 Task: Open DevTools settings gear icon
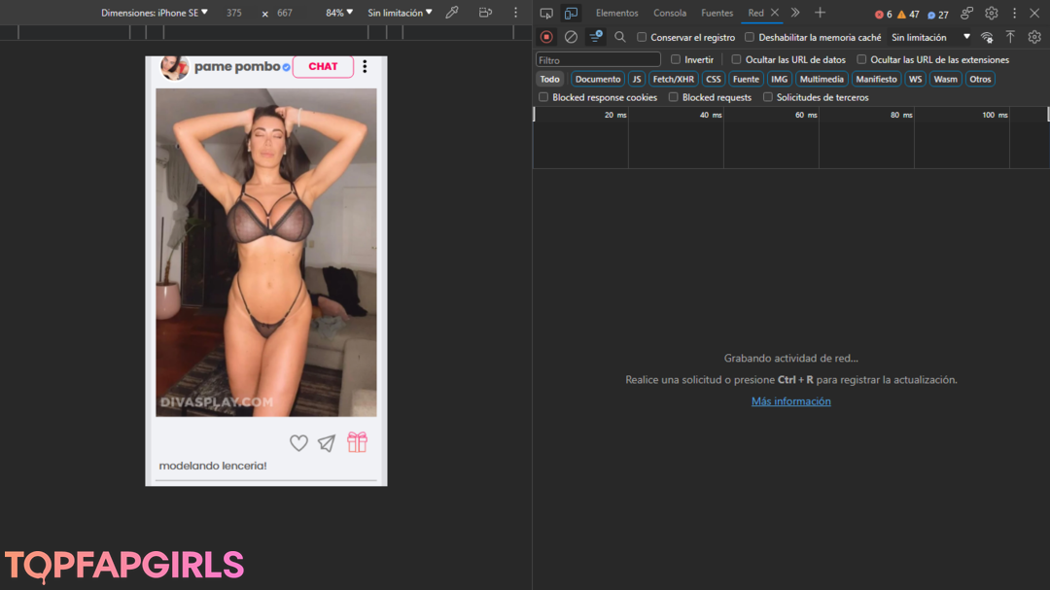click(x=991, y=14)
